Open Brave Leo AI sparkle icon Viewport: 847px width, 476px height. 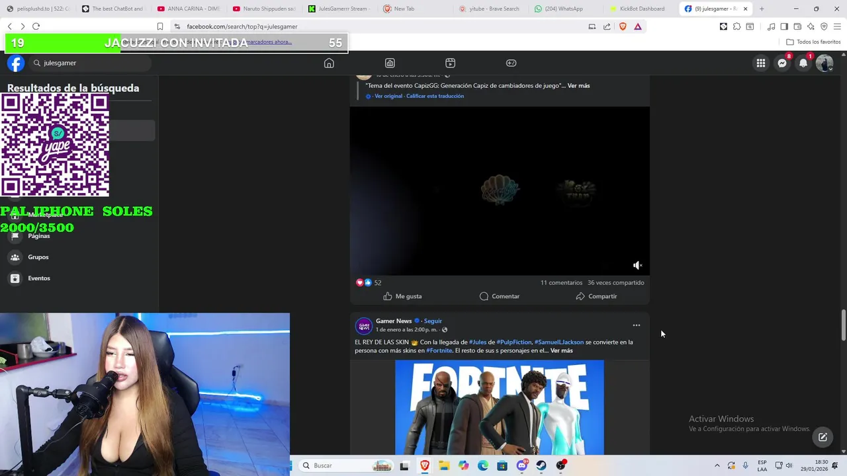click(811, 26)
